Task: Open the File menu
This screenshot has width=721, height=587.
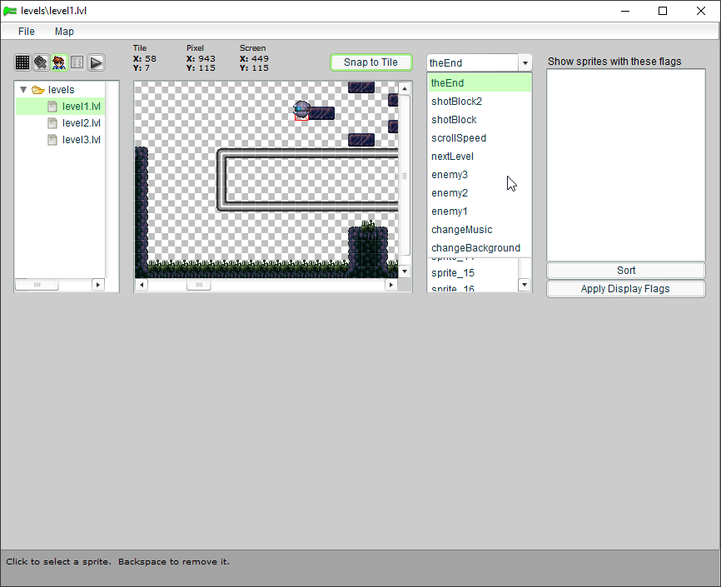Action: click(x=27, y=32)
